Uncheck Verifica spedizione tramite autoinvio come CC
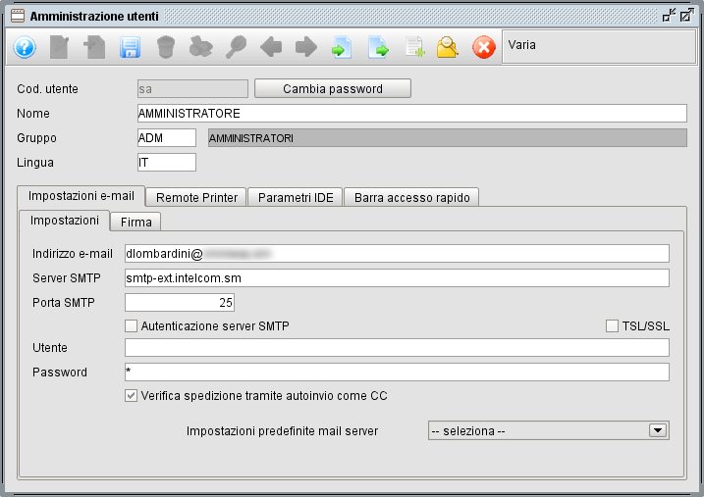 coord(132,396)
